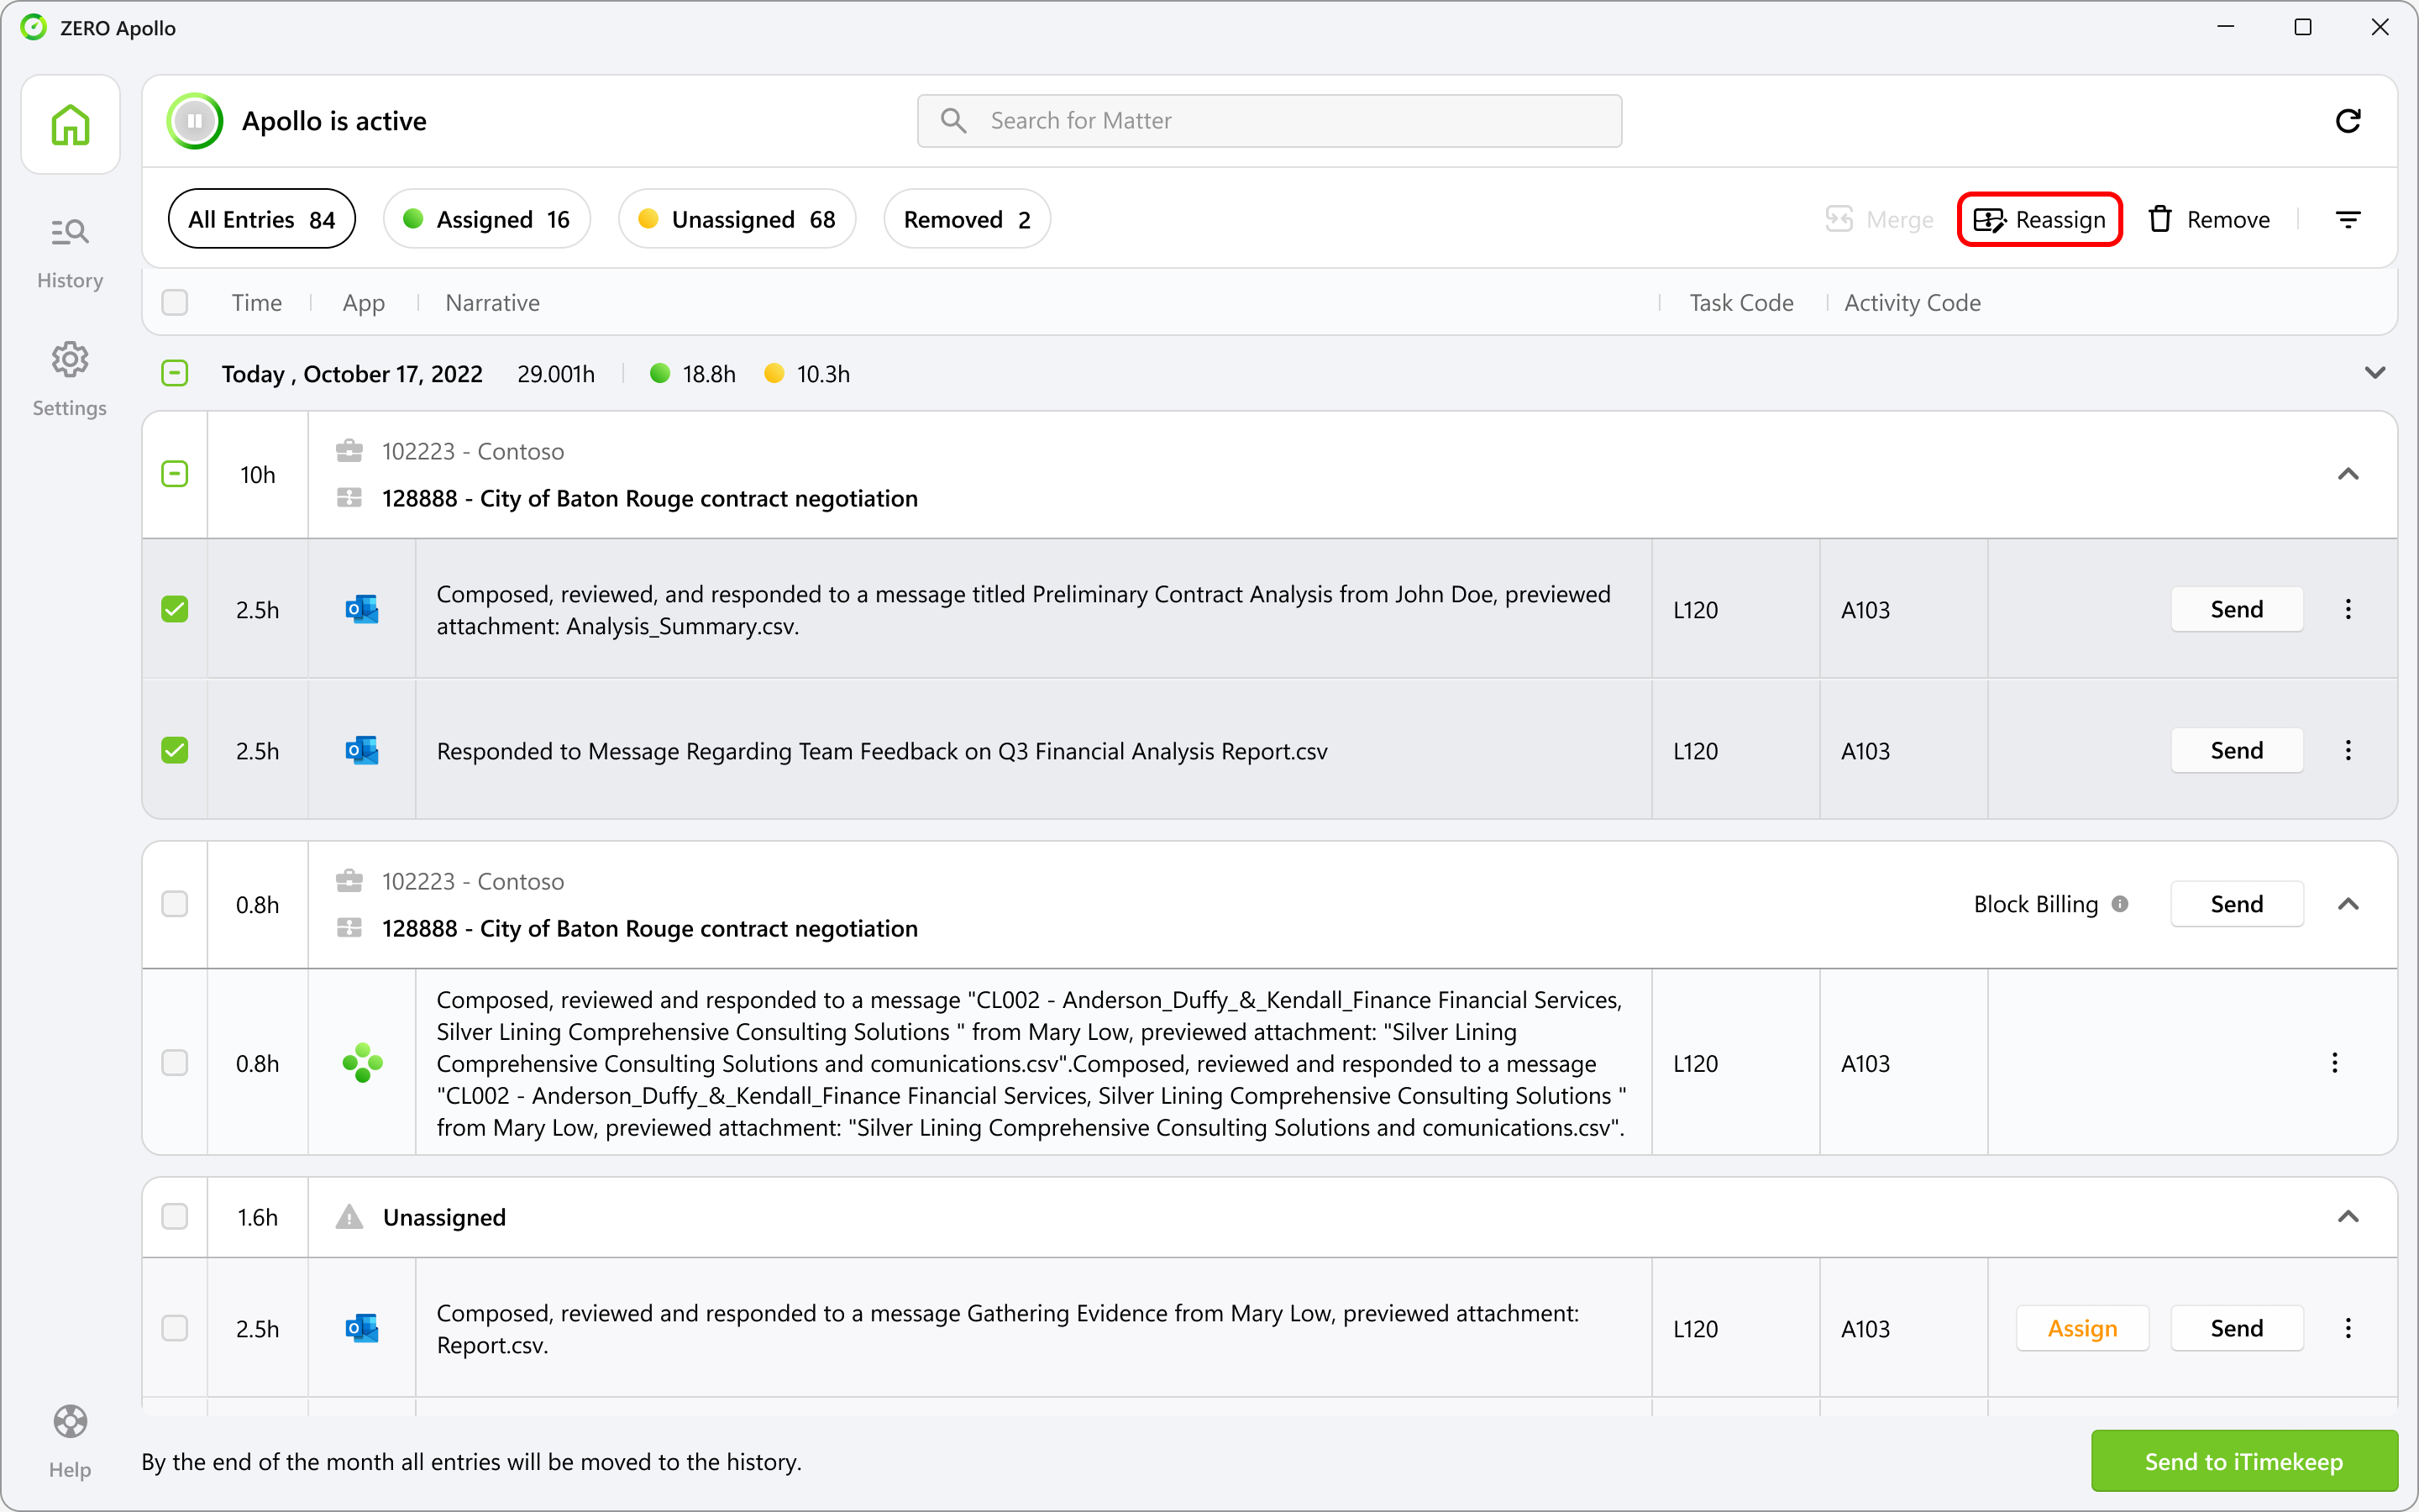Check the Gathering Evidence entry checkbox
The height and width of the screenshot is (1512, 2419).
(175, 1328)
